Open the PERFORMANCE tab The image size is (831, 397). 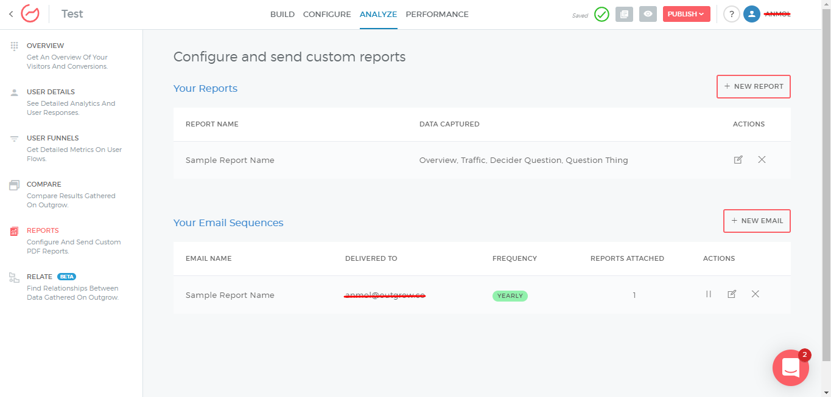[437, 14]
